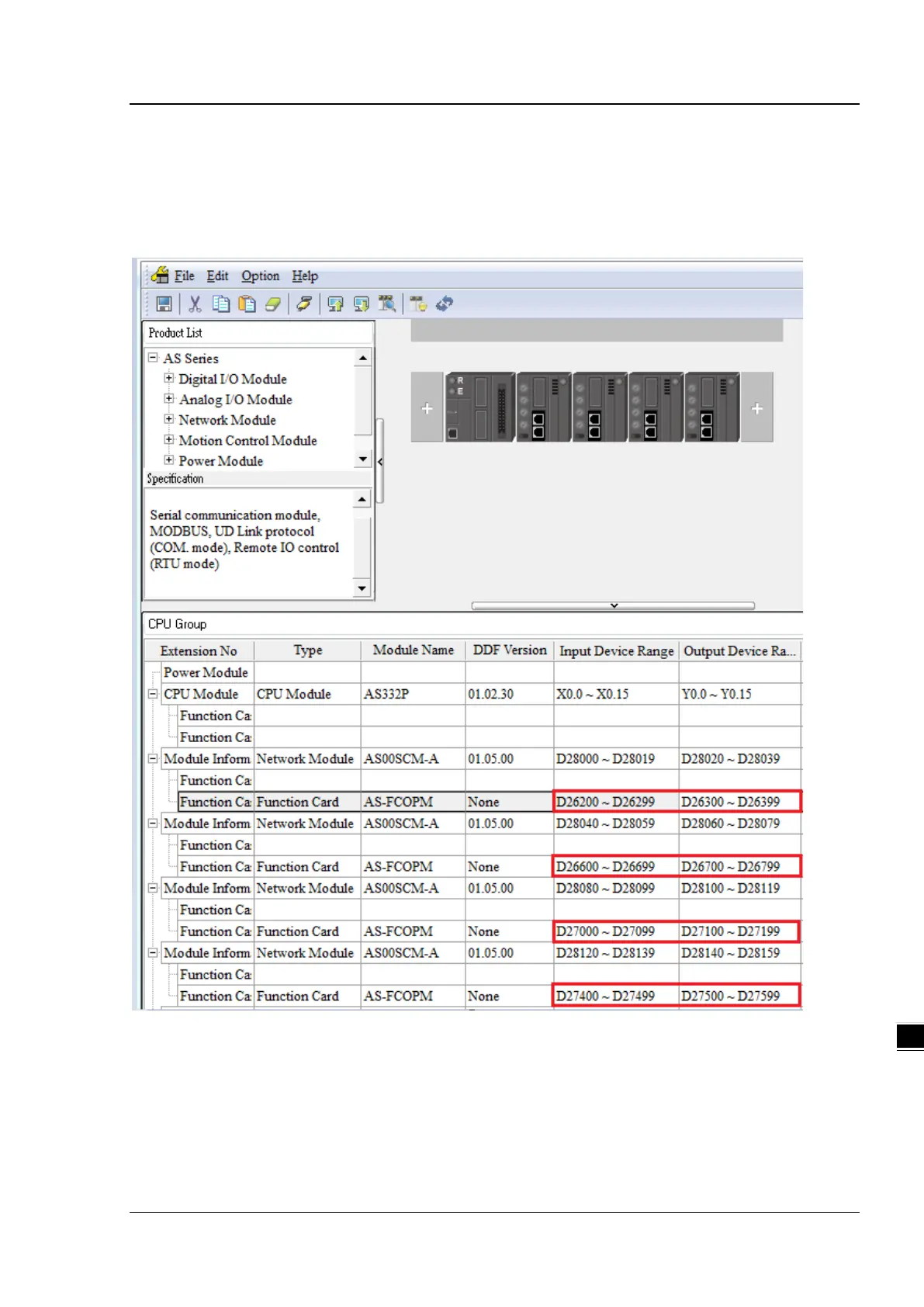Expand the Network Module tree node
The height and width of the screenshot is (1307, 924).
(x=168, y=419)
